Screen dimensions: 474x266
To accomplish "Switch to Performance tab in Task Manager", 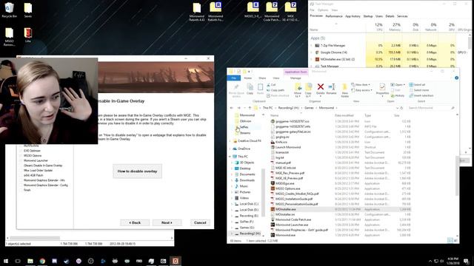I will tap(334, 16).
